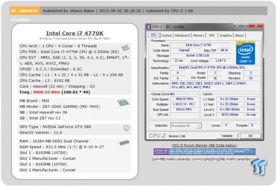
Task: Click the CPU-Z Z logo icon in title bar
Action: pos(149,27)
